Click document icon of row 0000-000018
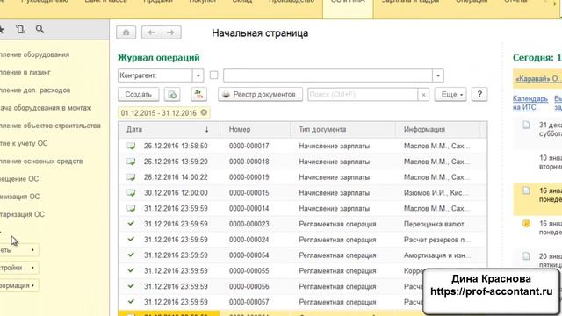The height and width of the screenshot is (316, 562). (x=131, y=162)
